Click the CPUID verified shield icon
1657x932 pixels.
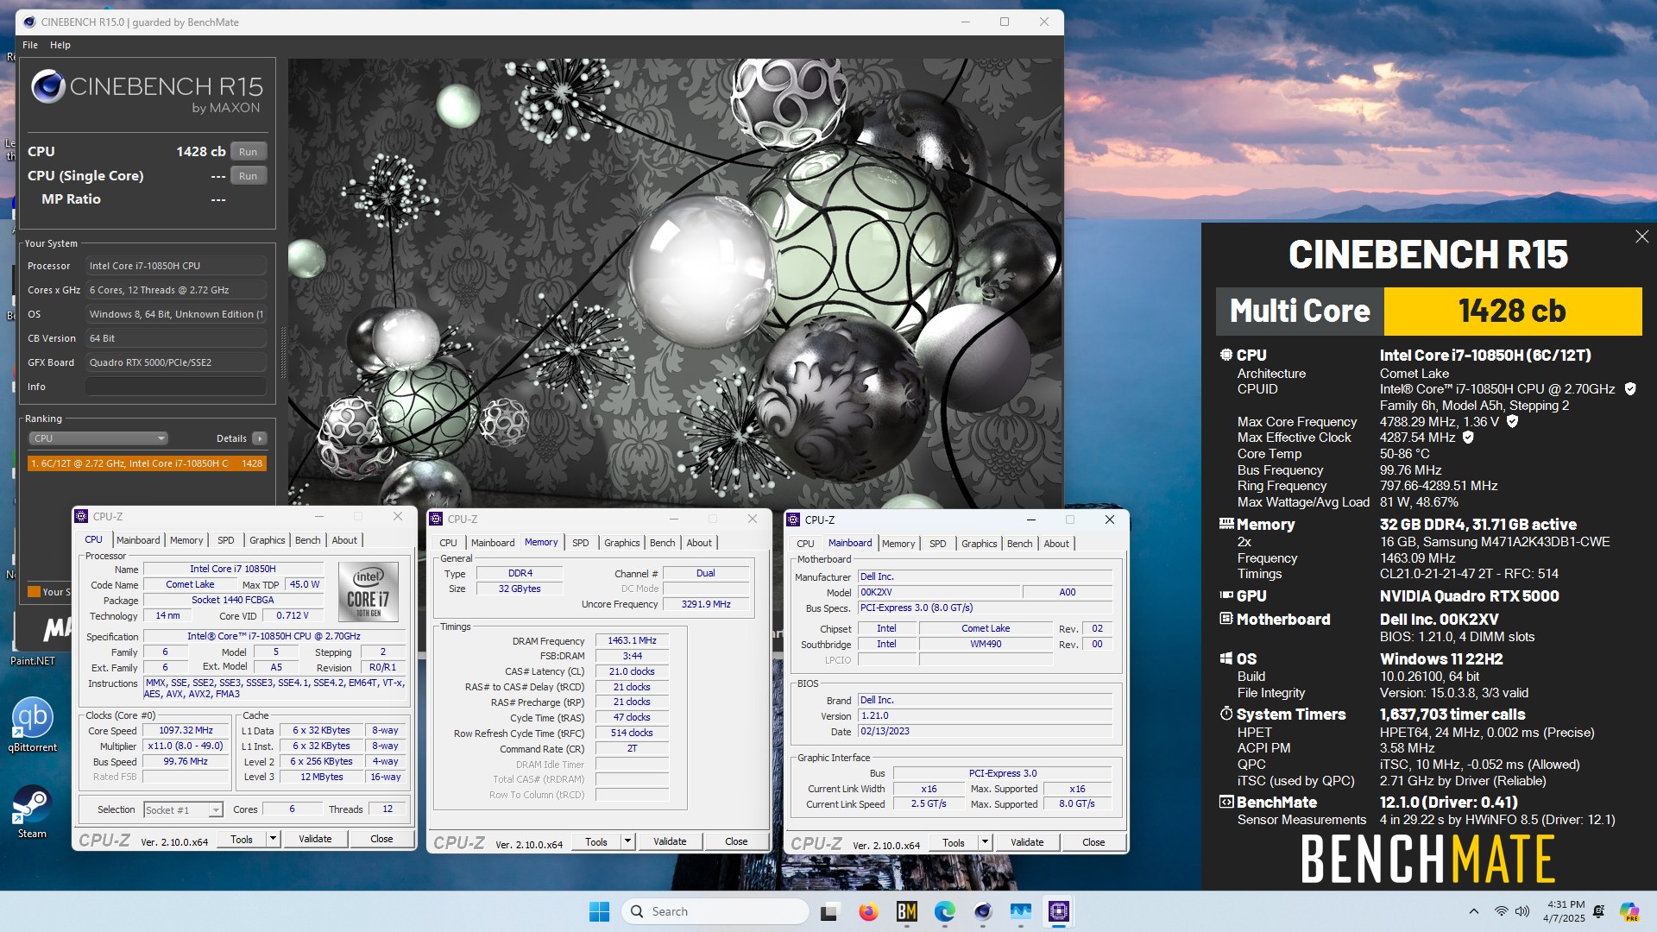pos(1630,389)
